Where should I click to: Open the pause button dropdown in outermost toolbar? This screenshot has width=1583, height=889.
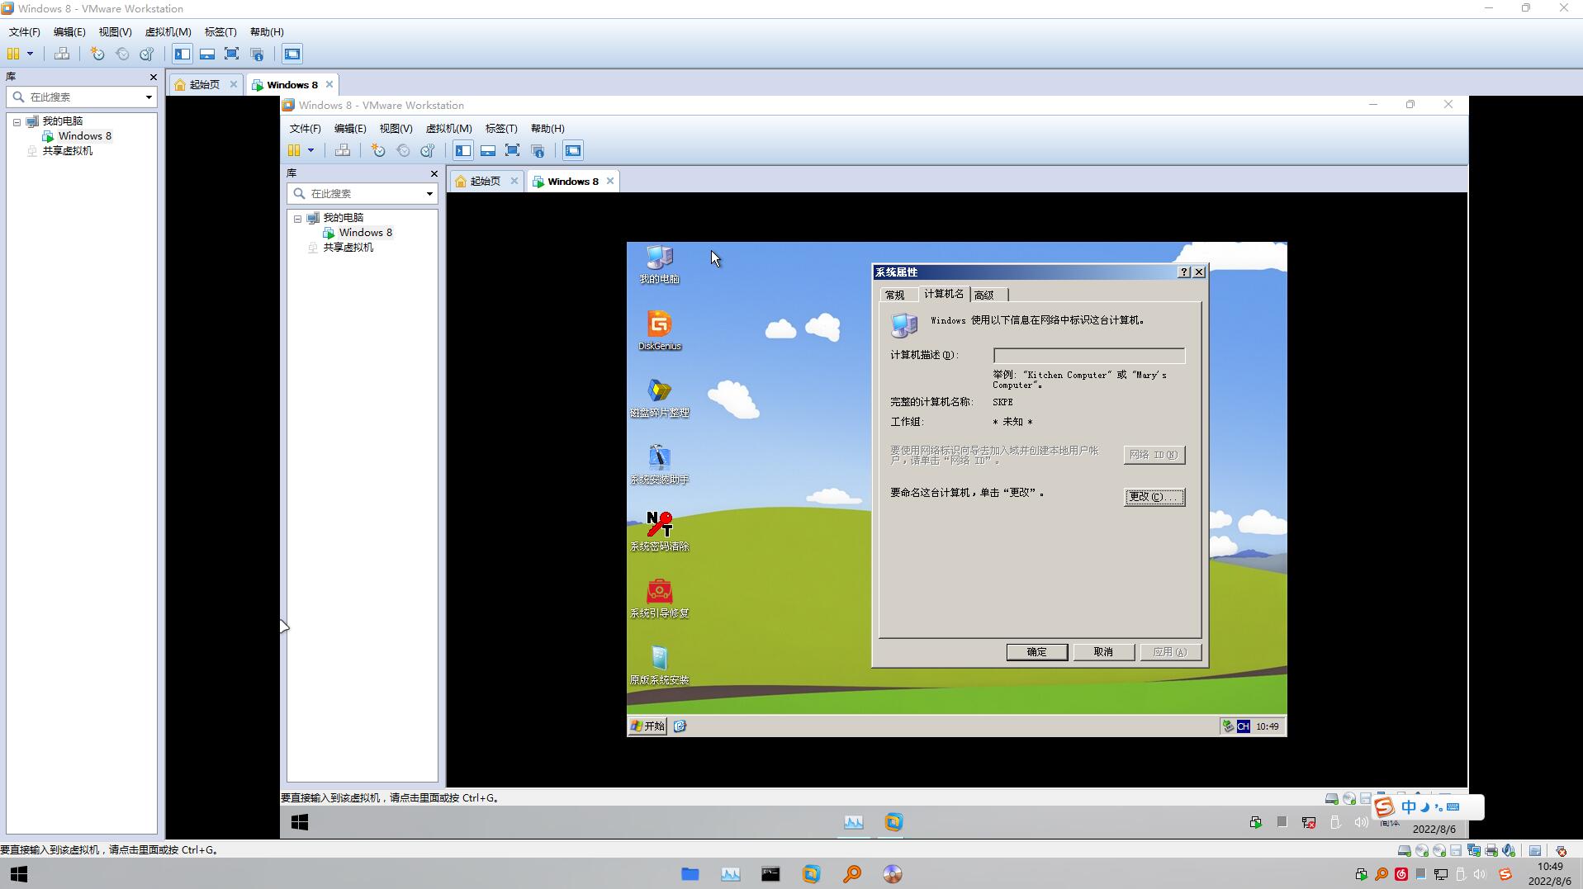[x=31, y=54]
